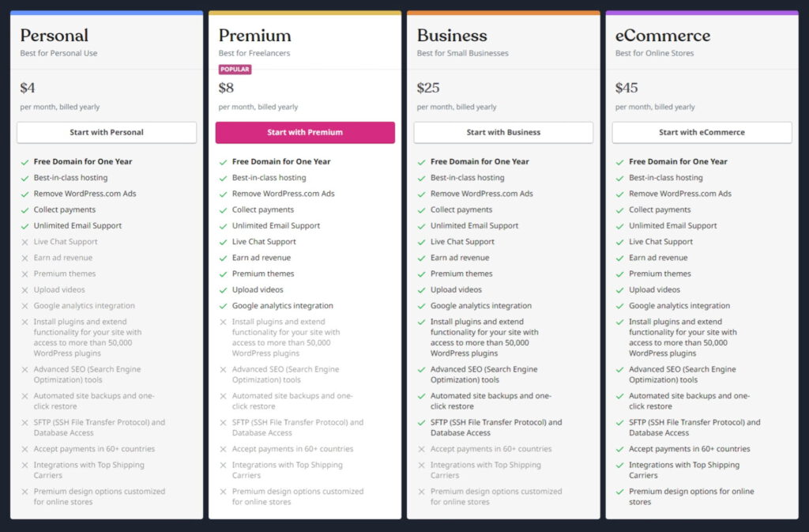This screenshot has height=532, width=809.
Task: Click the Start with eCommerce button
Action: coord(702,132)
